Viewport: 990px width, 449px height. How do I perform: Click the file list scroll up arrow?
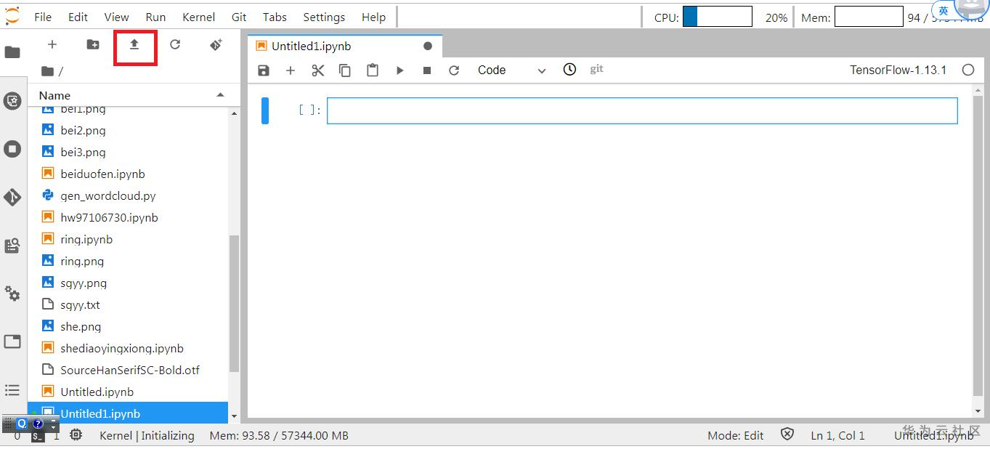point(234,114)
